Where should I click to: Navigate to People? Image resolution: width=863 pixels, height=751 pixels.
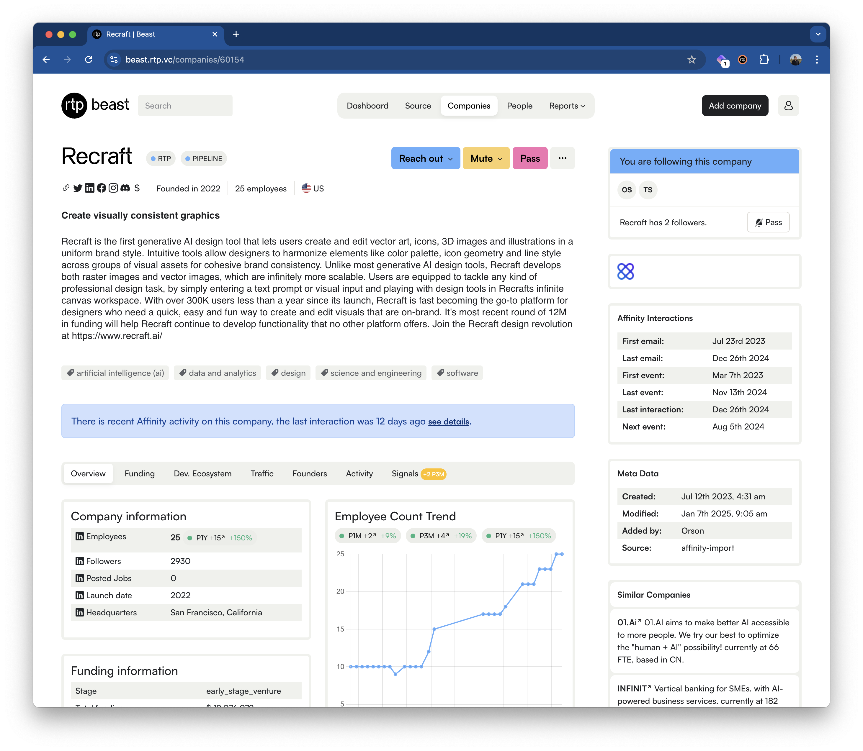pyautogui.click(x=519, y=106)
